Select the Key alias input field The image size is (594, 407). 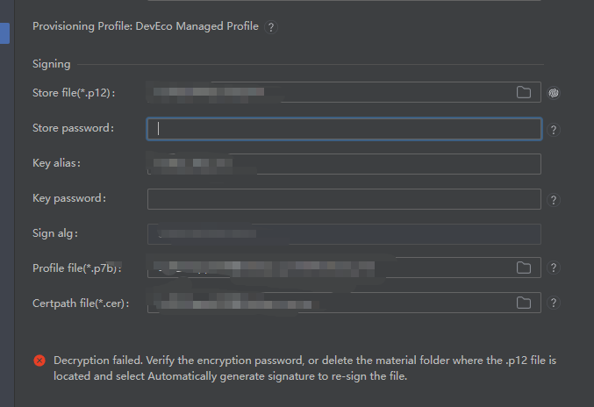(x=344, y=164)
